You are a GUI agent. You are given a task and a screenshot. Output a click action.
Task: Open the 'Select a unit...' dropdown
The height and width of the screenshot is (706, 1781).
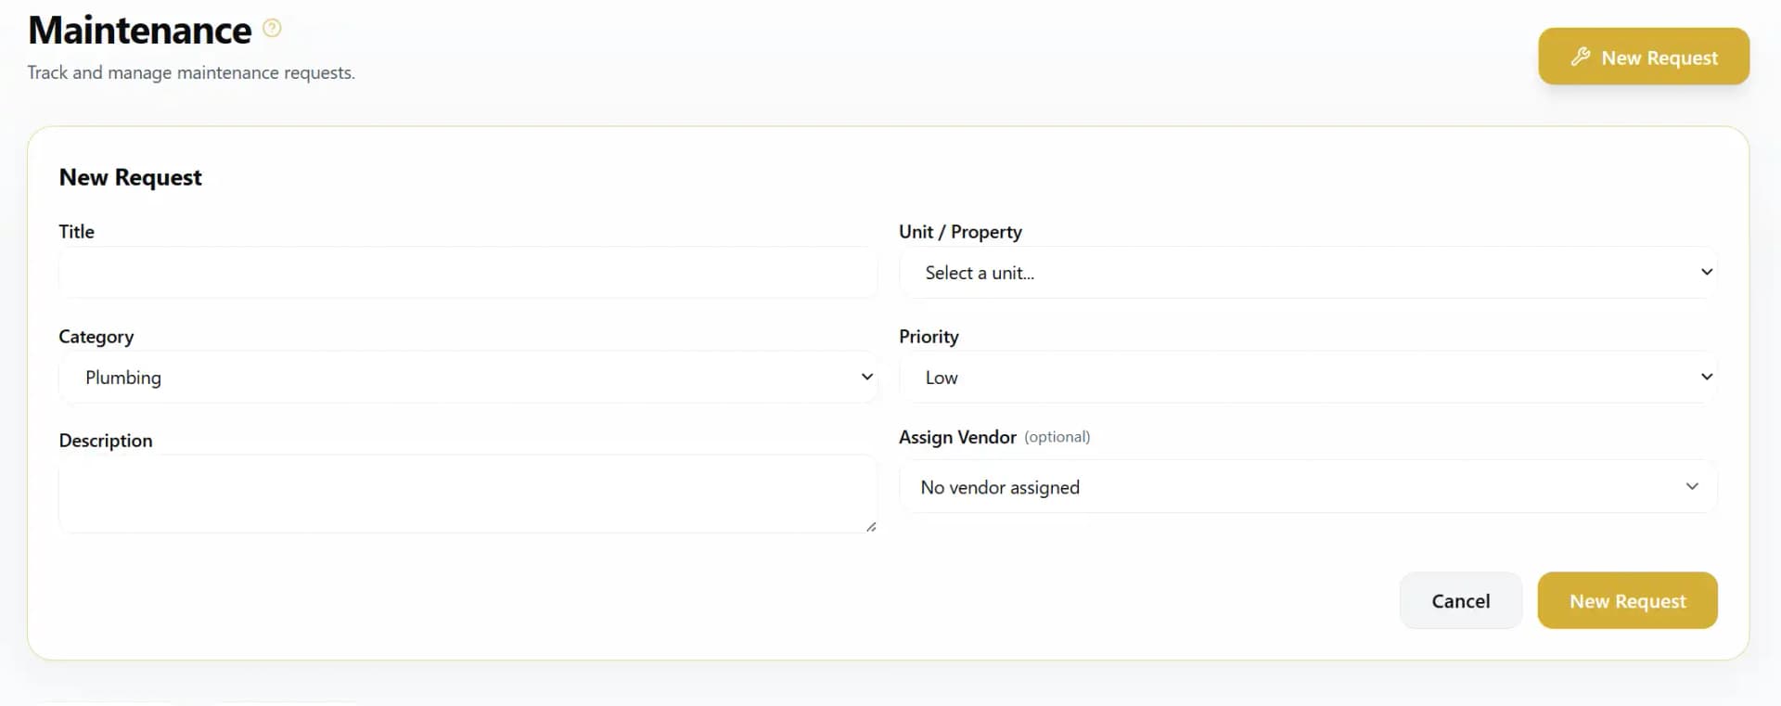click(1299, 273)
